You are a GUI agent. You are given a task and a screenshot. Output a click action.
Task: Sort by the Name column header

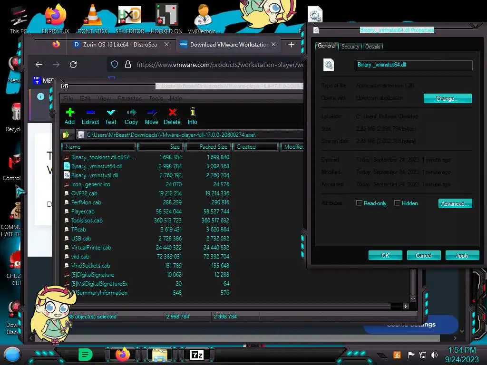point(99,147)
